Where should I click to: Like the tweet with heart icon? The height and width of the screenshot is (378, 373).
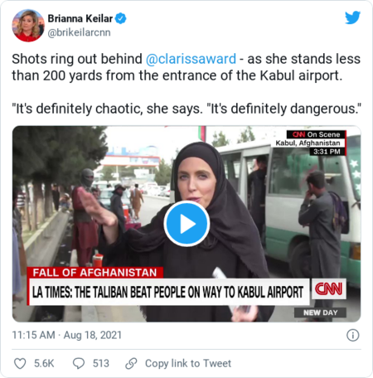pos(20,363)
